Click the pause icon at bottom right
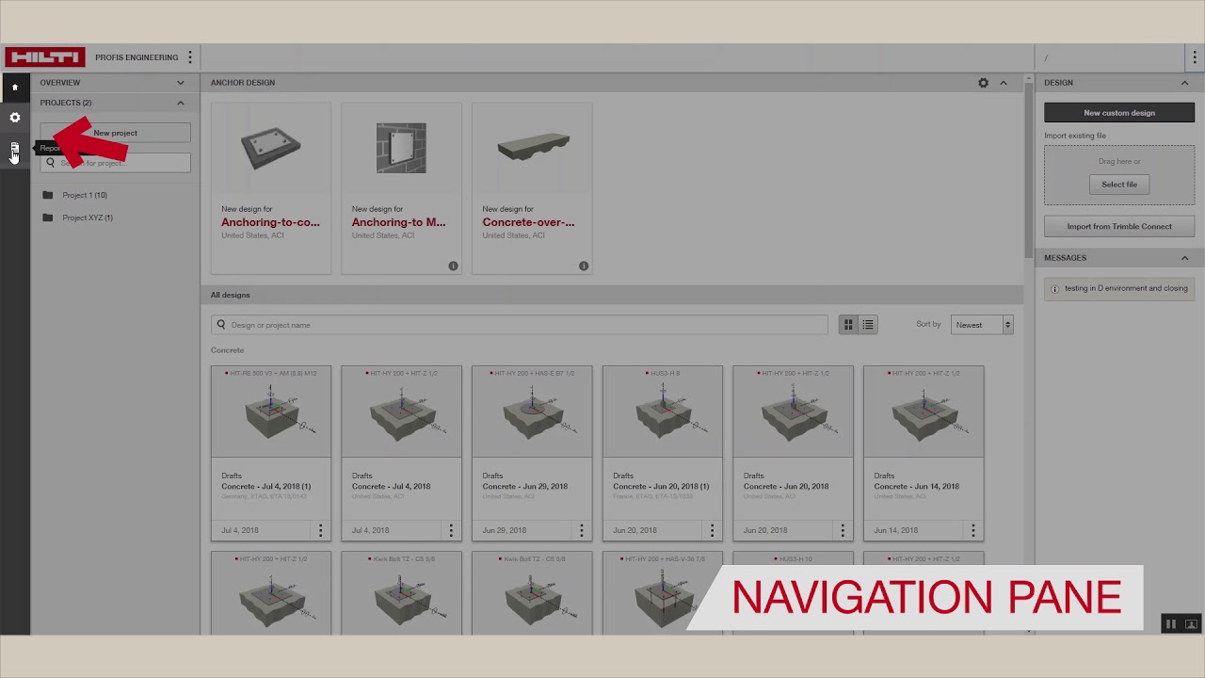The image size is (1205, 678). click(1170, 623)
